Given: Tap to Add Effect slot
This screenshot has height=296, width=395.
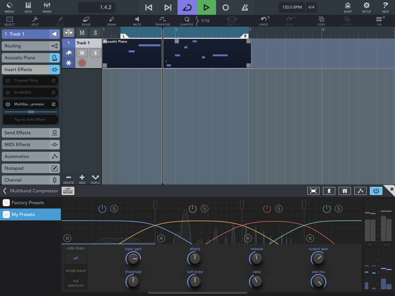Looking at the screenshot, I should (x=30, y=120).
